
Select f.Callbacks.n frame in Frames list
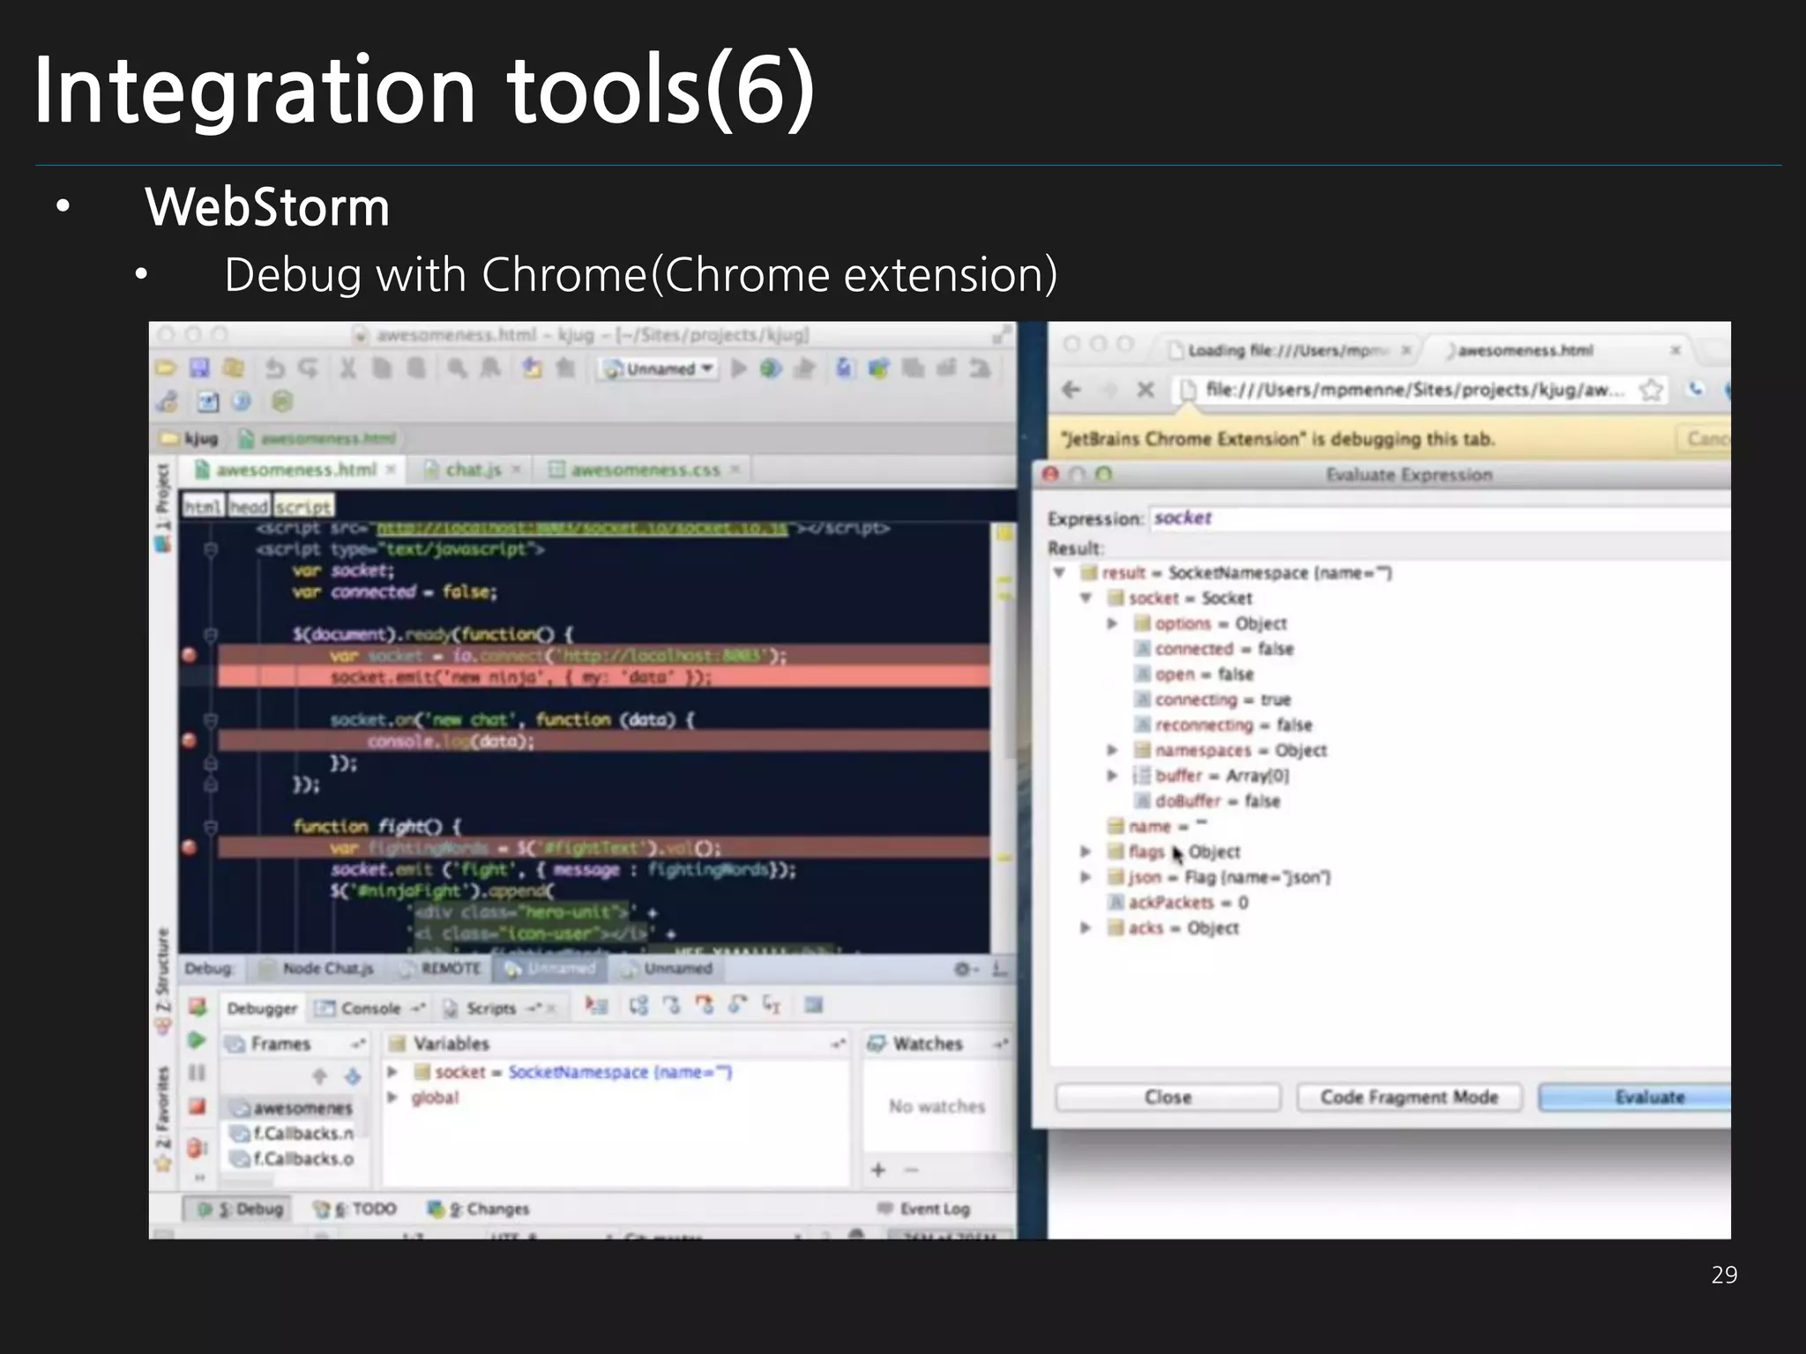pyautogui.click(x=292, y=1133)
